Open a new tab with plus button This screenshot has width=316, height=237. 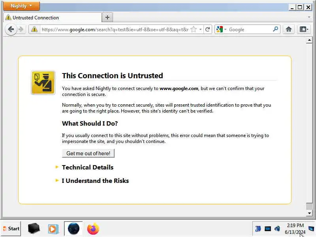pos(107,17)
